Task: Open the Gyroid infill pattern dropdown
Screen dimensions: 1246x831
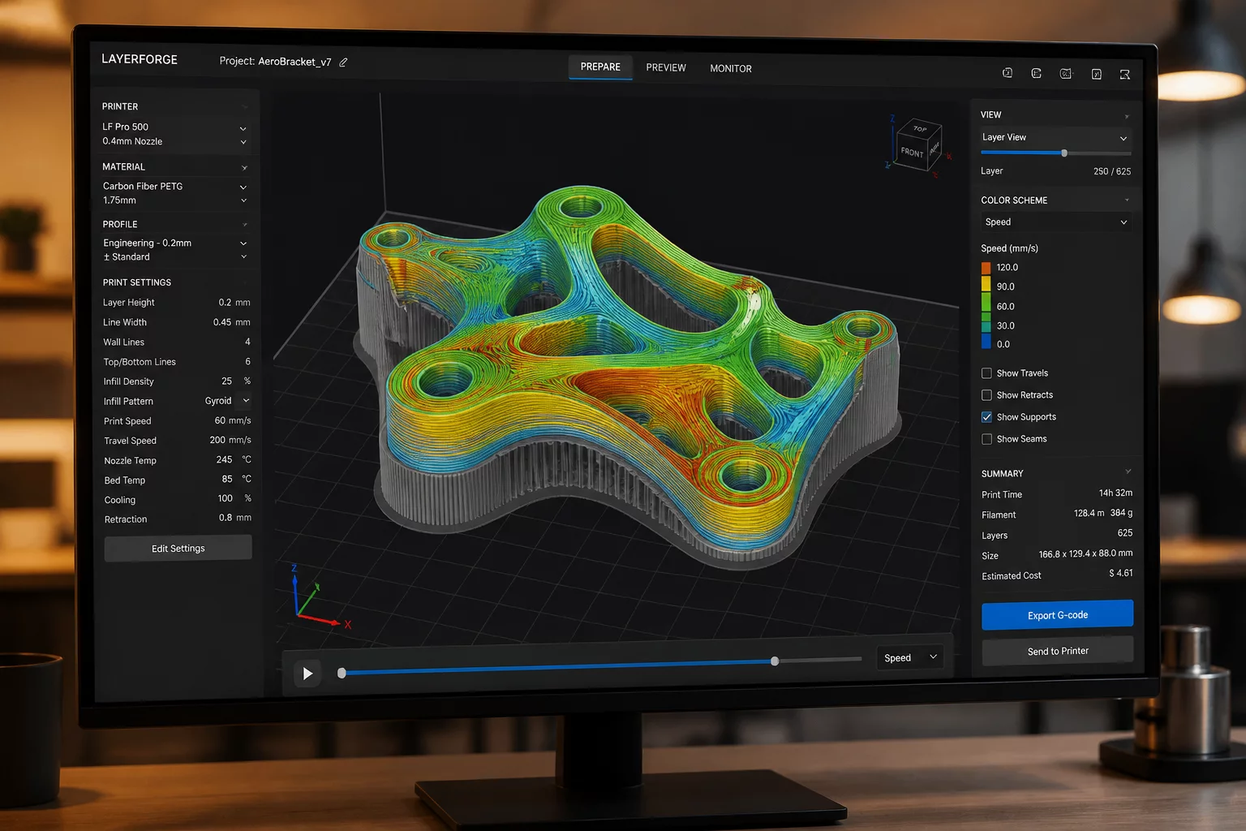Action: [227, 401]
